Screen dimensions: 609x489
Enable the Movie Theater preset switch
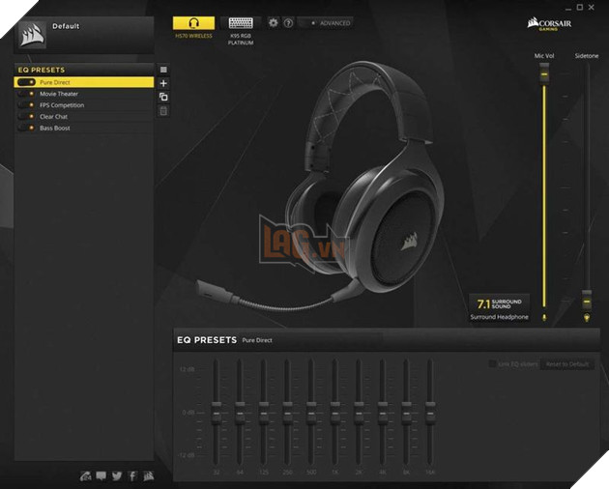tap(27, 94)
